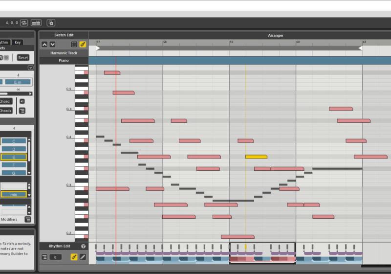Click the Modifiers list scroll down arrow
The width and height of the screenshot is (391, 274).
point(29,213)
